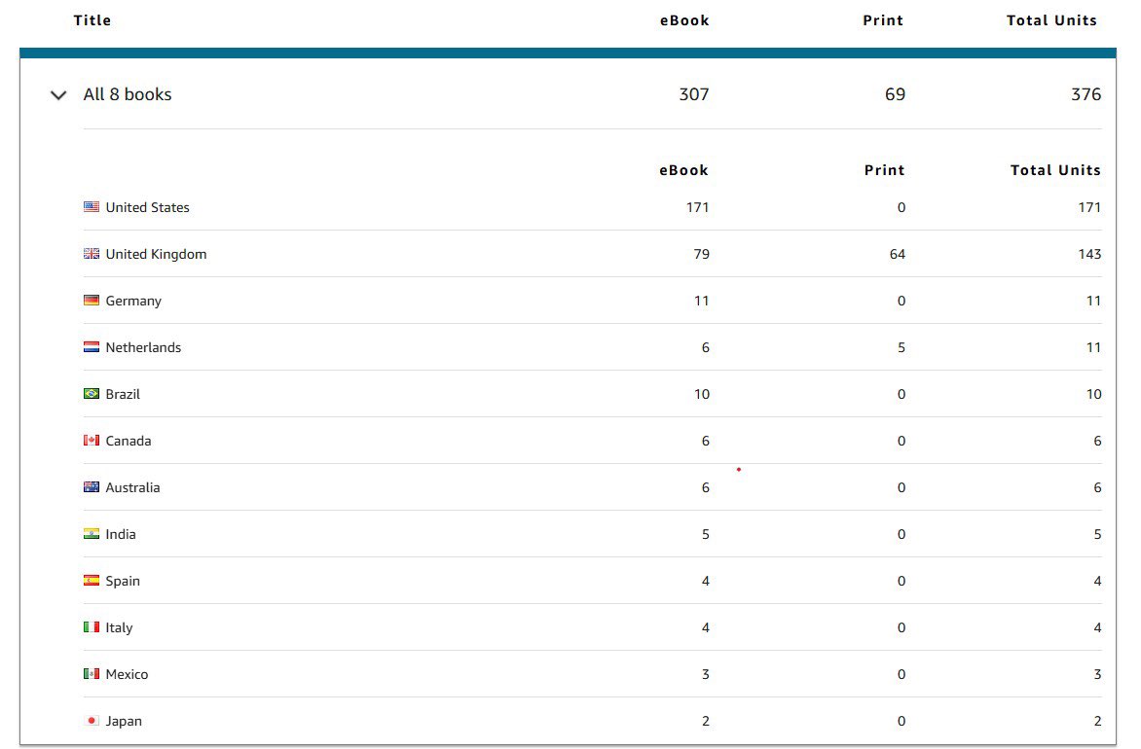
Task: Click the Australia flag icon
Action: 91,487
